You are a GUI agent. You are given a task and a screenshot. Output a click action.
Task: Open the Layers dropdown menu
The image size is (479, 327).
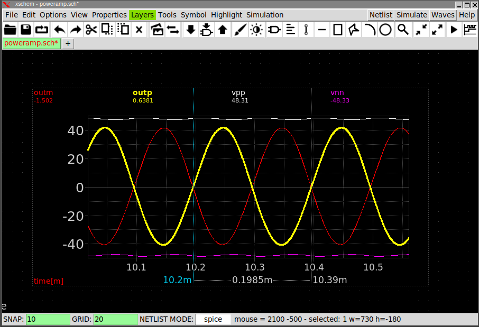coord(142,15)
